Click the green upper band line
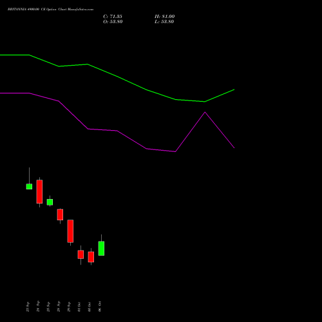This screenshot has width=322, height=322. coord(117,76)
